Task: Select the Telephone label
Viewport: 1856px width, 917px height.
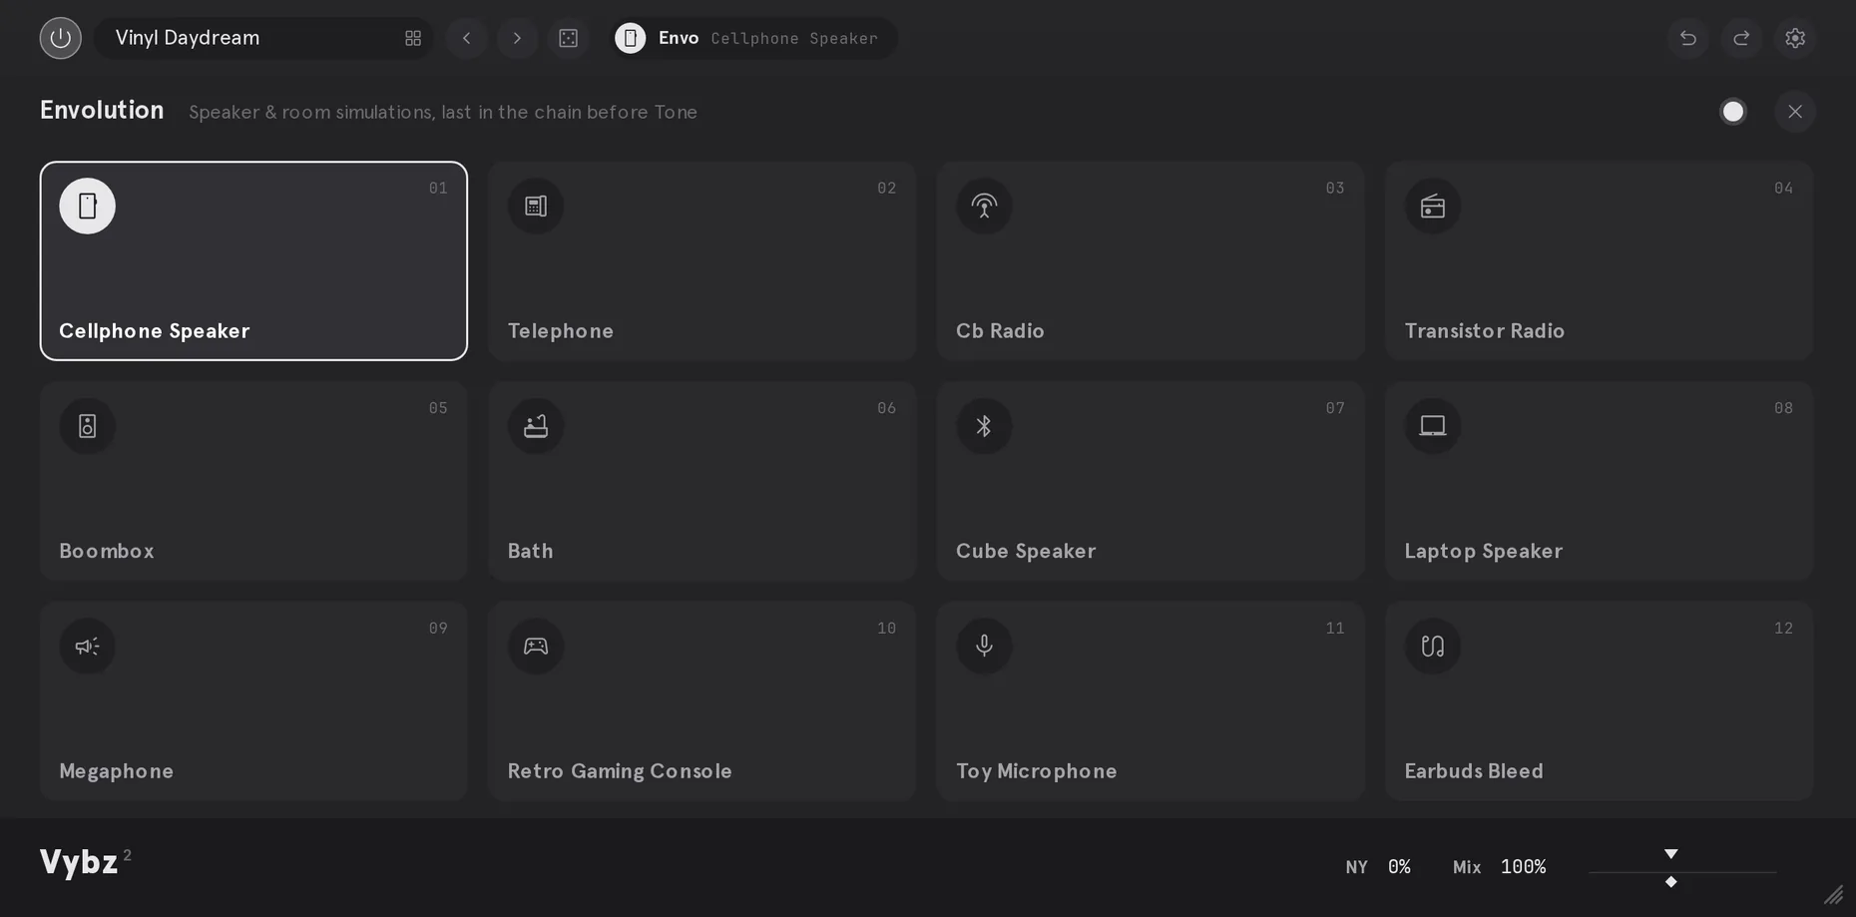Action: (561, 331)
